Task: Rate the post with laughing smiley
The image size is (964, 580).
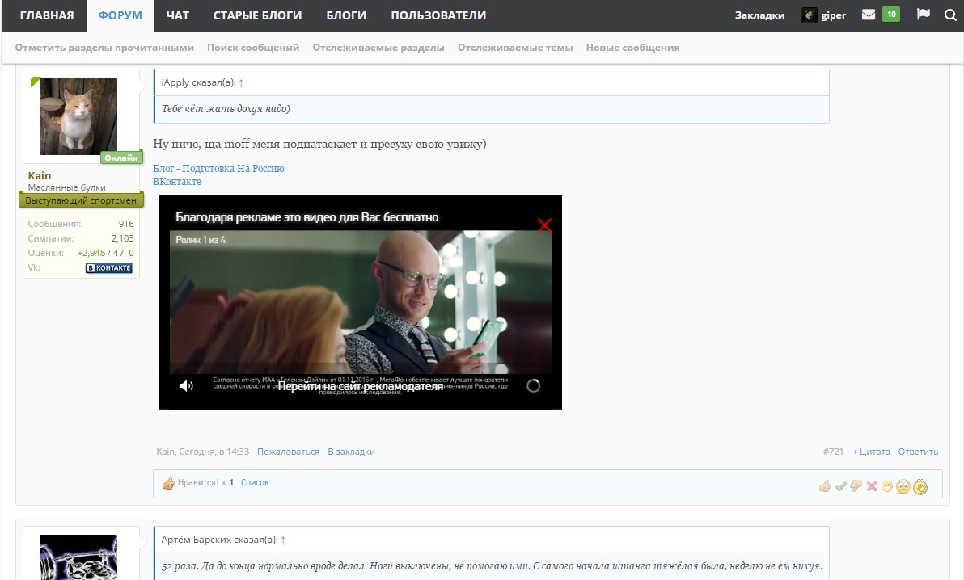Action: pyautogui.click(x=887, y=486)
